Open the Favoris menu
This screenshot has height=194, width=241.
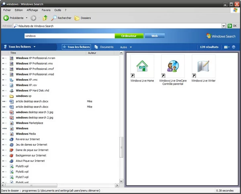tap(46, 10)
